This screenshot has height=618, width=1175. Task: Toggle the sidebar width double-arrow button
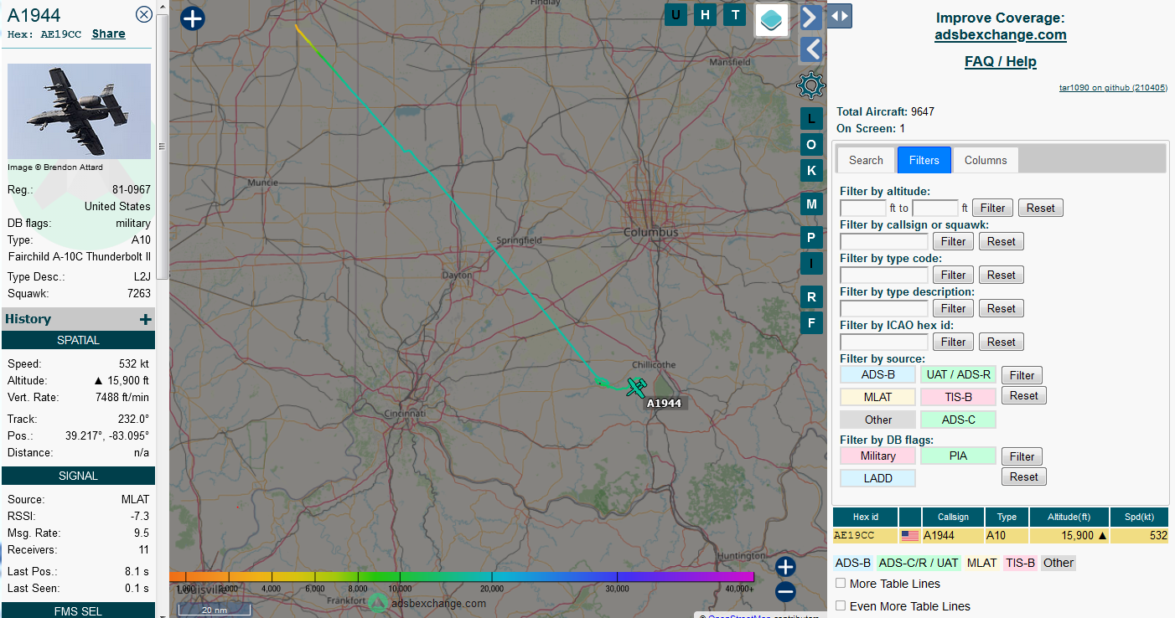tap(840, 16)
